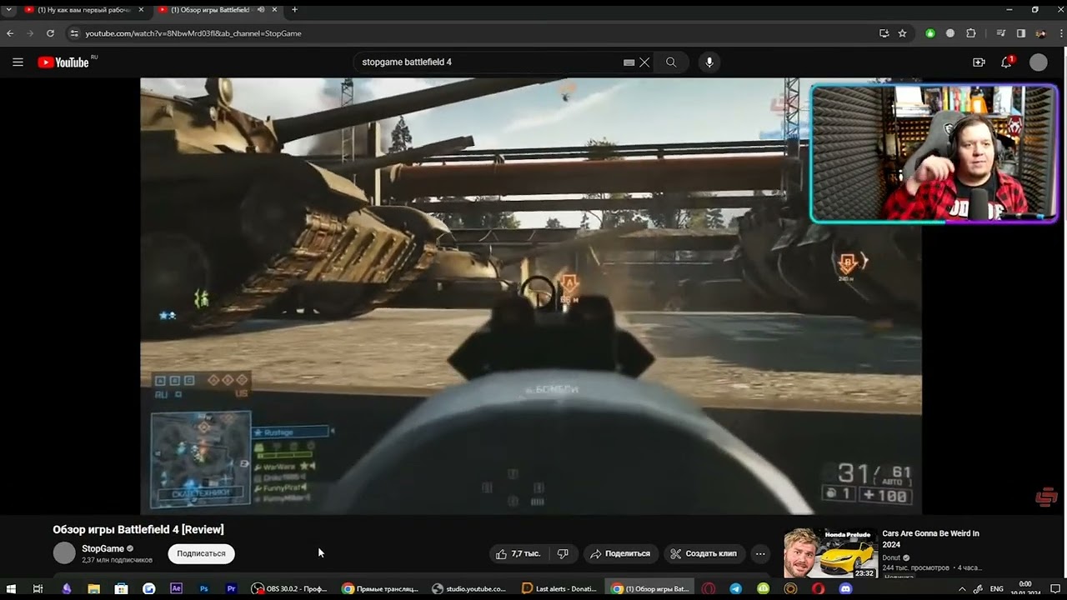The image size is (1067, 600).
Task: Switch to 'Прямые трансляц...' Chrome window
Action: [380, 588]
